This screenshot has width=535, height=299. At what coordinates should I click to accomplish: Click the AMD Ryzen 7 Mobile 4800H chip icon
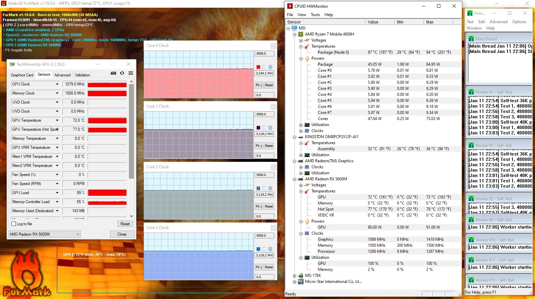click(x=301, y=34)
